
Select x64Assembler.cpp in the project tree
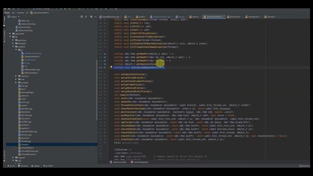(30, 69)
